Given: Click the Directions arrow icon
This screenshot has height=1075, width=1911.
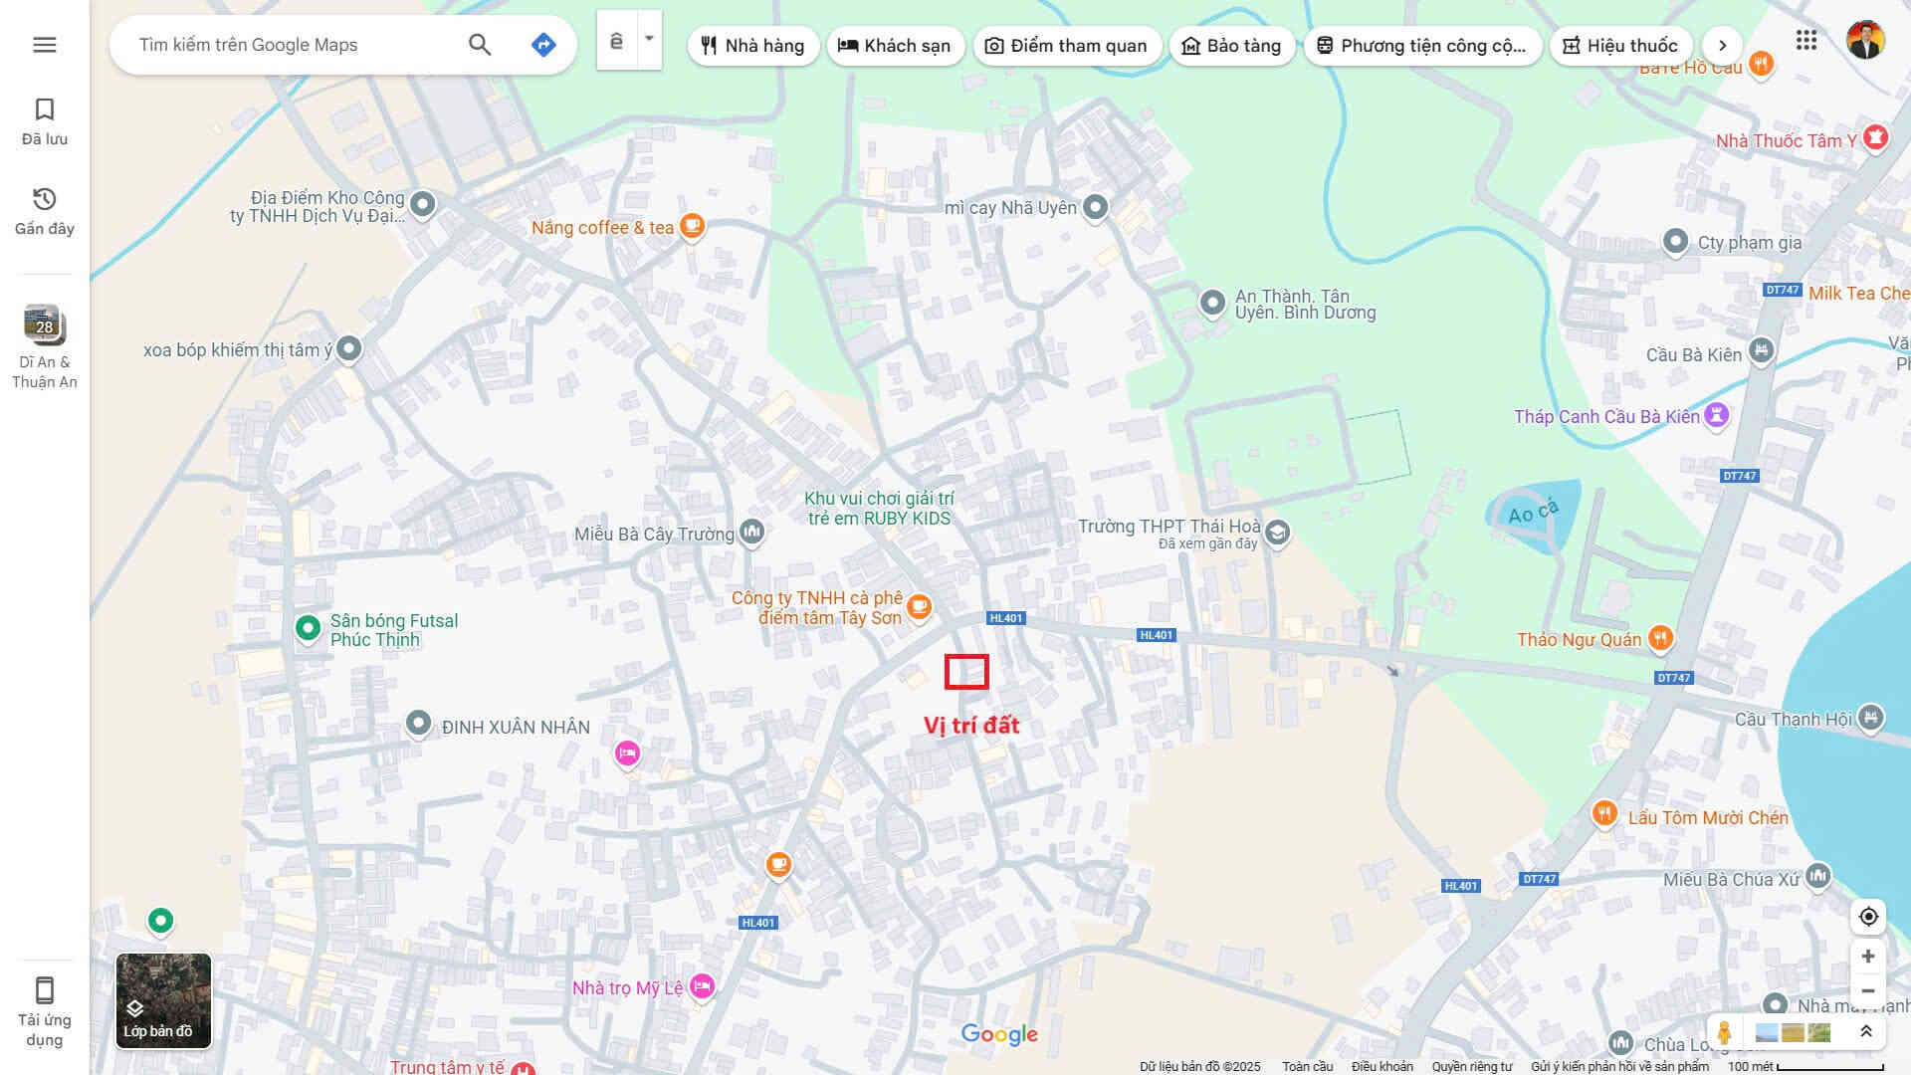Looking at the screenshot, I should click(543, 45).
